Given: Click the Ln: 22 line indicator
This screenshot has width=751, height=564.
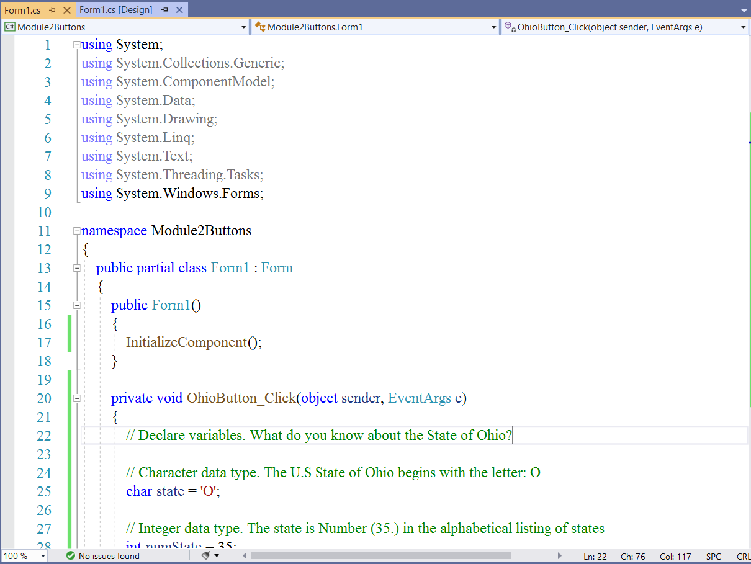Looking at the screenshot, I should click(x=595, y=557).
